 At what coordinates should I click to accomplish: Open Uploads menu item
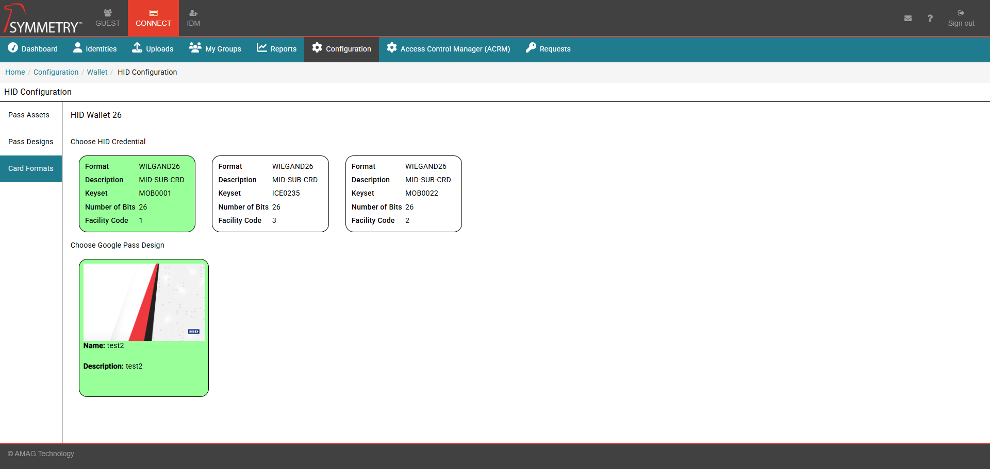pos(153,49)
